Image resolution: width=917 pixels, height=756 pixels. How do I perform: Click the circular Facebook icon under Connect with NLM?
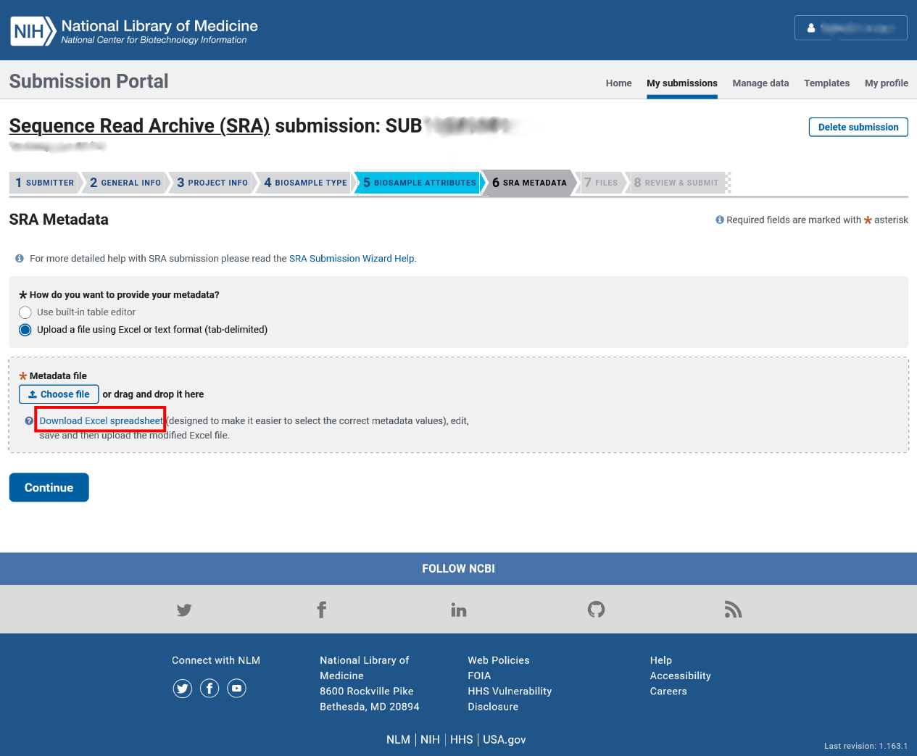coord(209,688)
